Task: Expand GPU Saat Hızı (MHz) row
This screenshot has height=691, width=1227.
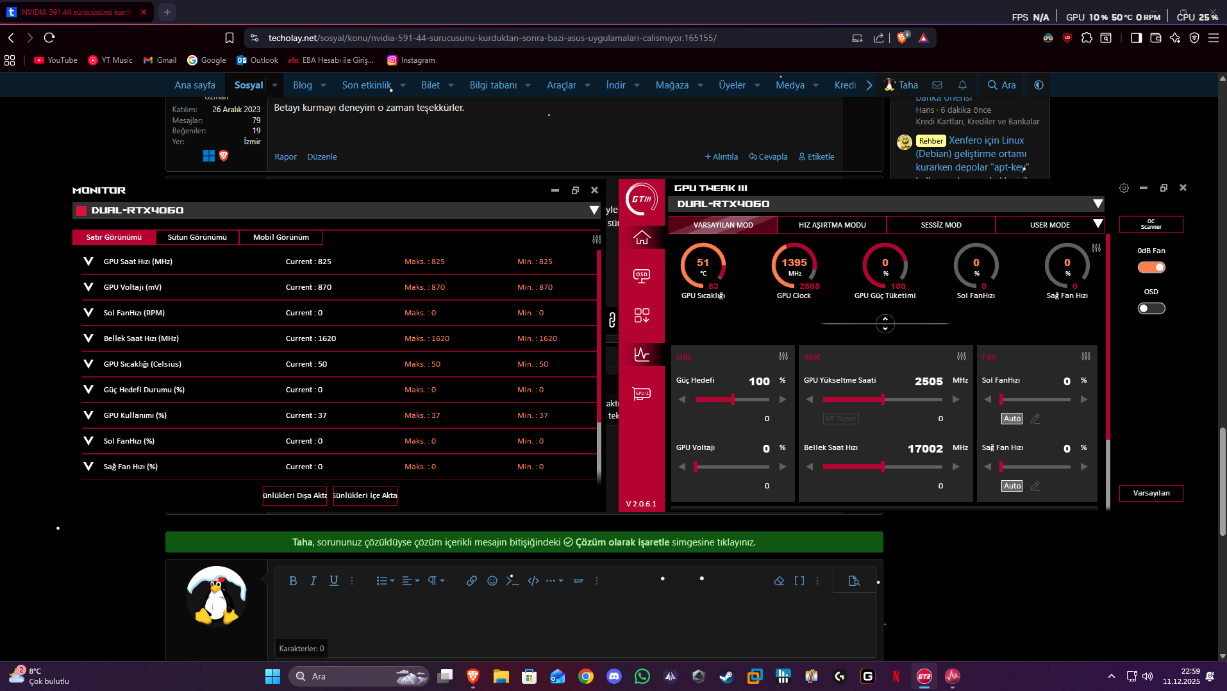Action: click(x=88, y=262)
